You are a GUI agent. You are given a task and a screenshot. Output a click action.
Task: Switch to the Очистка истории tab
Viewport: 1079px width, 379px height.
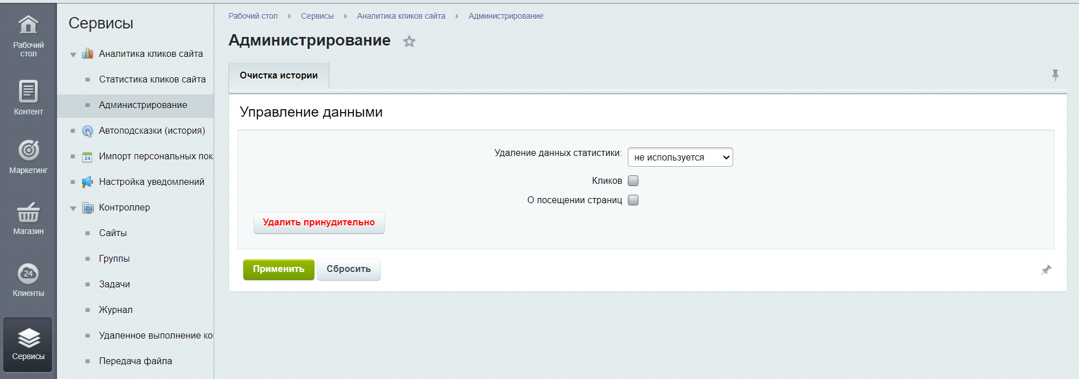279,76
